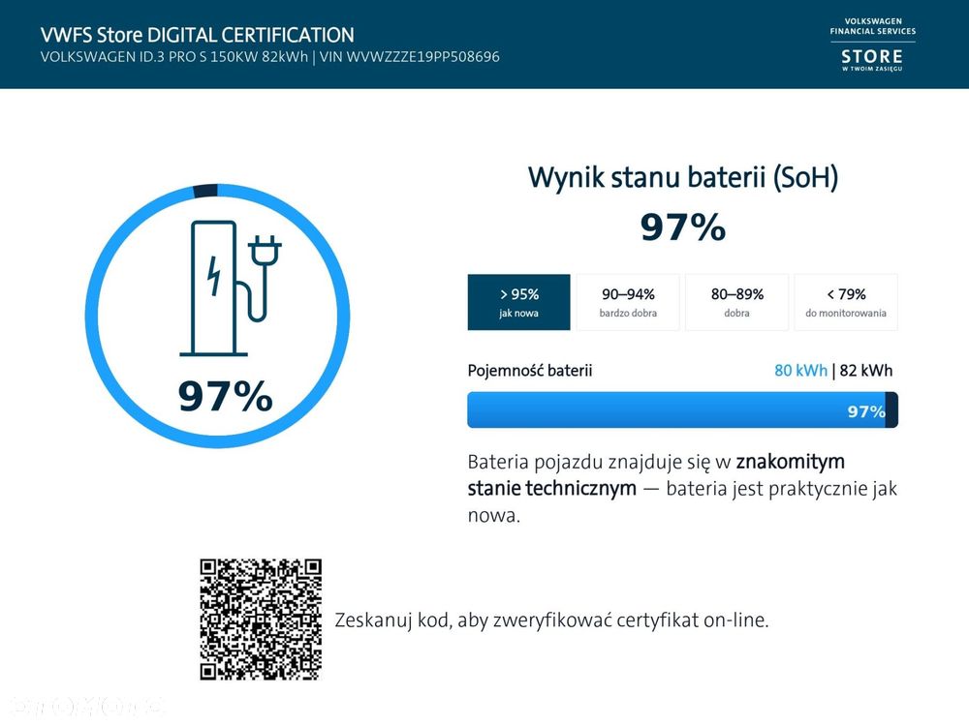
Task: Click the '82 kWh' nominal capacity value
Action: point(865,371)
